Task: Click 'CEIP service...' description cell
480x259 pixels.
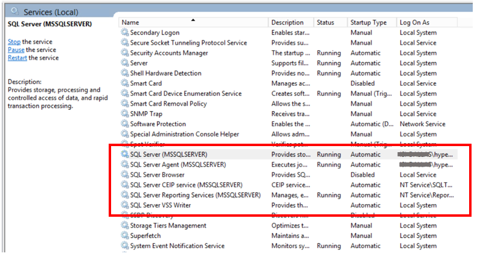Action: (290, 185)
